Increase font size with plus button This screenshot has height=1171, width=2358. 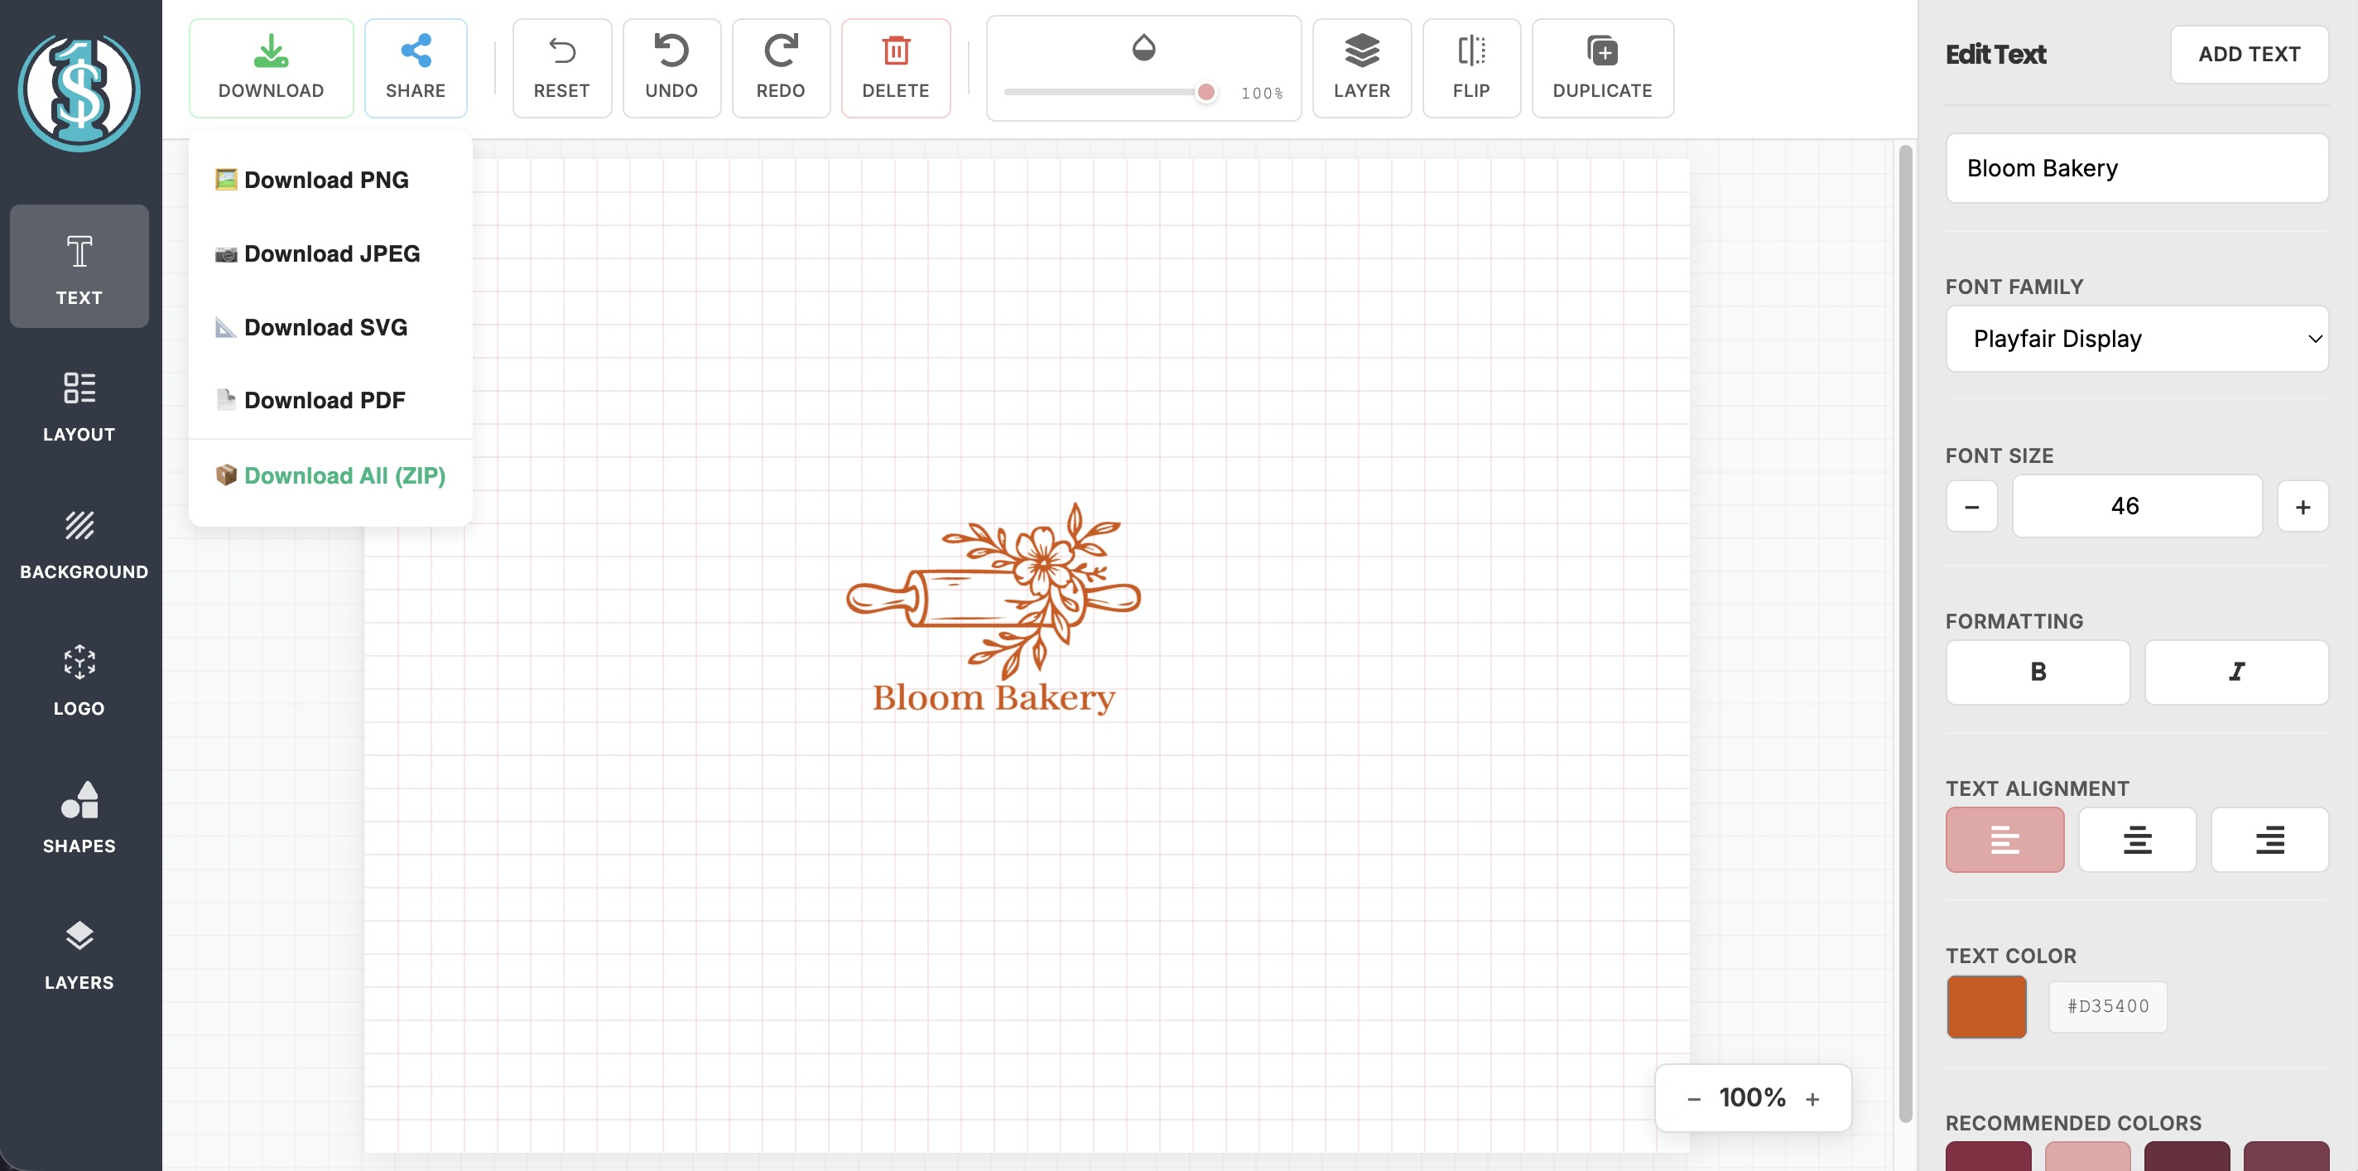(x=2303, y=506)
